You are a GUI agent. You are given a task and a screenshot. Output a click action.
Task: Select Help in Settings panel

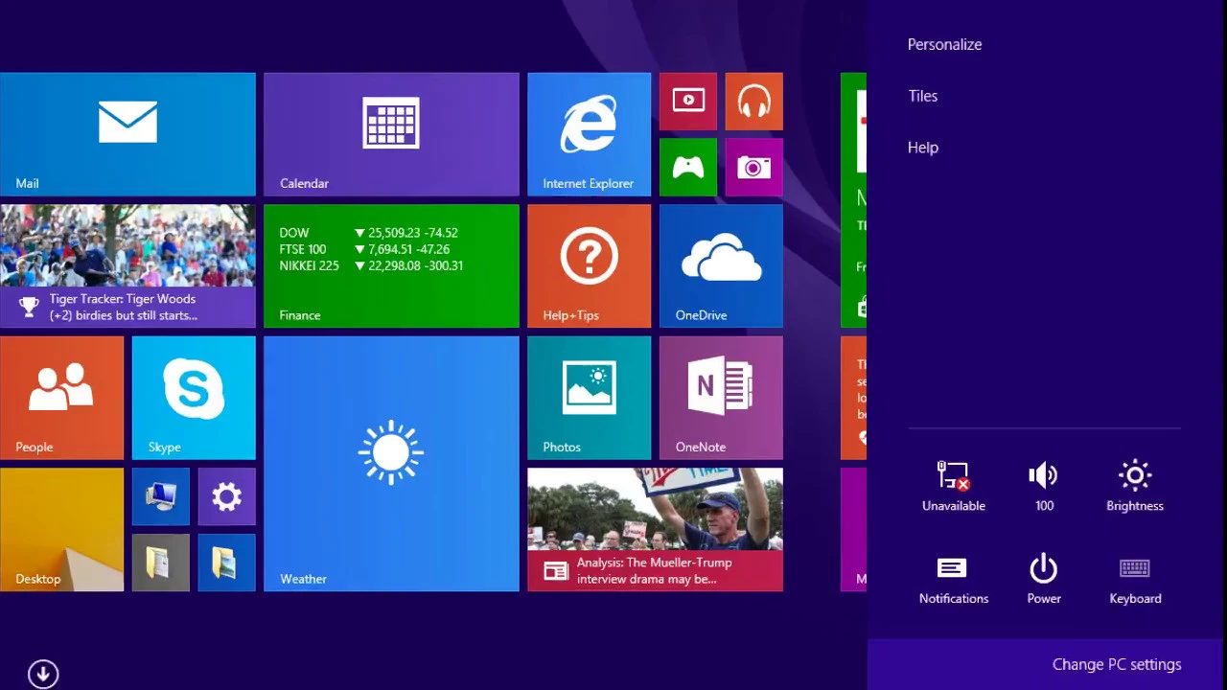pyautogui.click(x=922, y=148)
